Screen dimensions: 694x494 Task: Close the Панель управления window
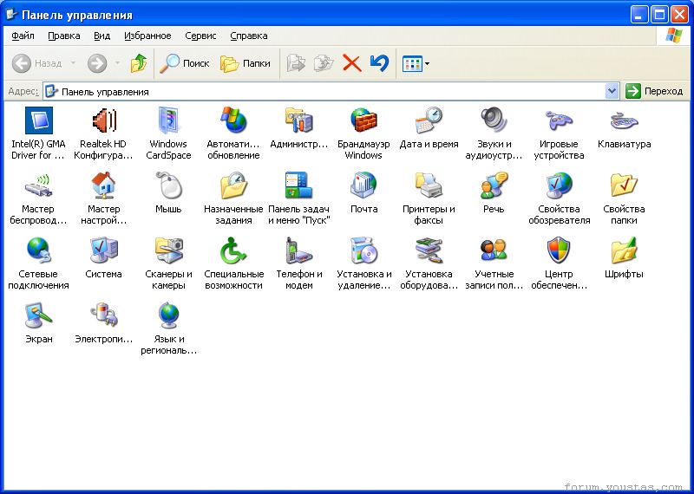[679, 15]
